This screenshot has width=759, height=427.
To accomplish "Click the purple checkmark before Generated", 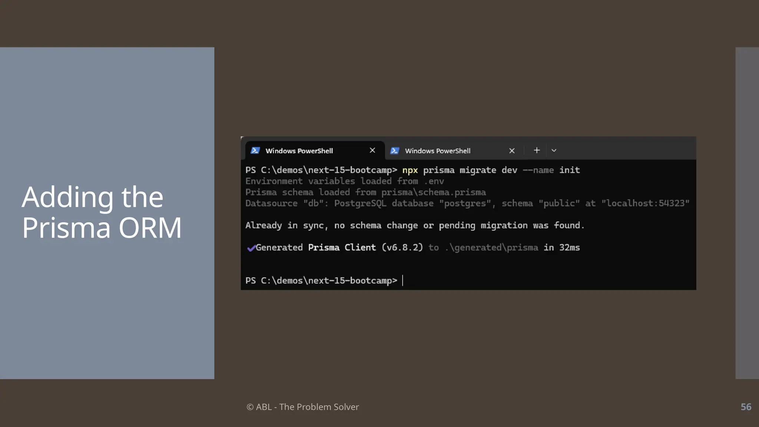I will pyautogui.click(x=251, y=248).
